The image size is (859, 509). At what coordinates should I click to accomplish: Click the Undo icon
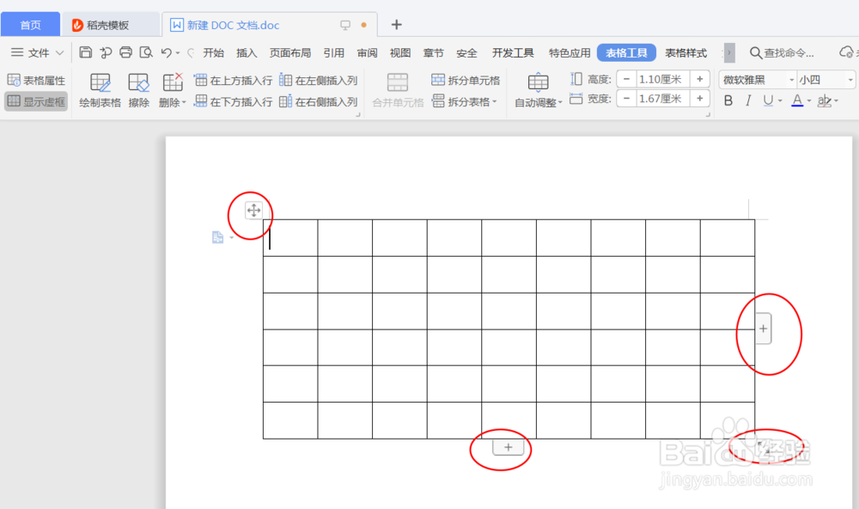(x=165, y=52)
